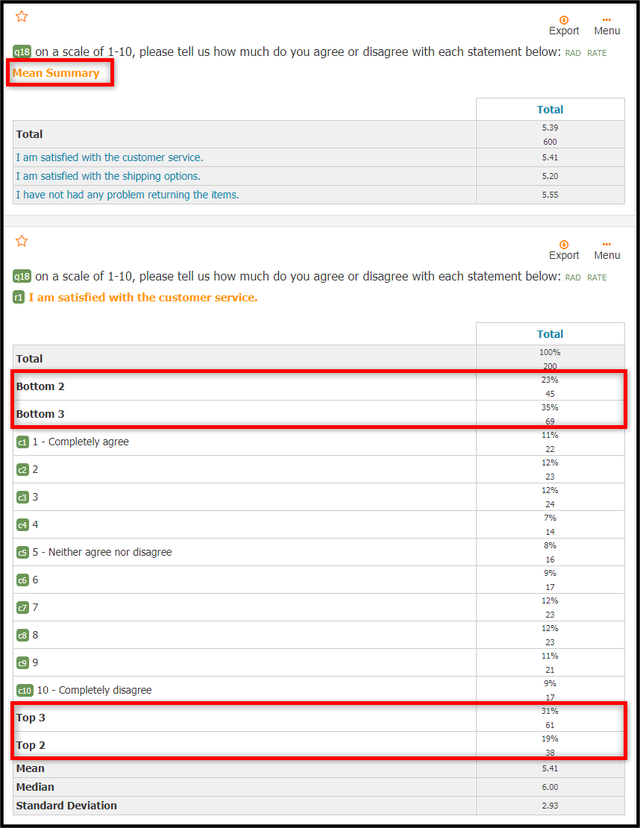Select the Standard Deviation row label
This screenshot has width=640, height=828.
click(x=66, y=806)
